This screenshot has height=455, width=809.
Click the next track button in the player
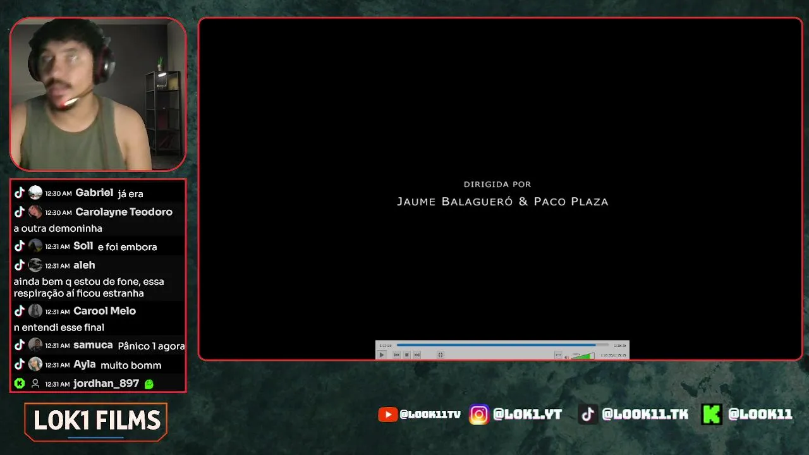tap(417, 355)
